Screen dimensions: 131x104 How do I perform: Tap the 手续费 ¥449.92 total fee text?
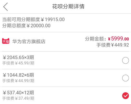click(x=113, y=45)
